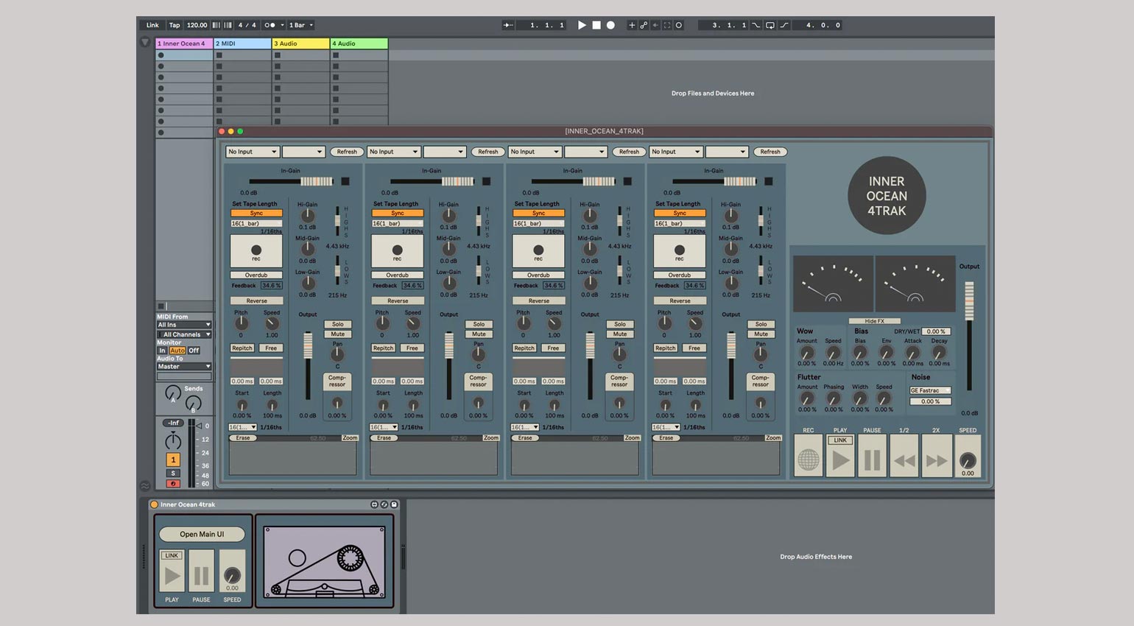This screenshot has width=1134, height=626.
Task: Open the GE Fastrac noise type dropdown
Action: click(x=930, y=390)
